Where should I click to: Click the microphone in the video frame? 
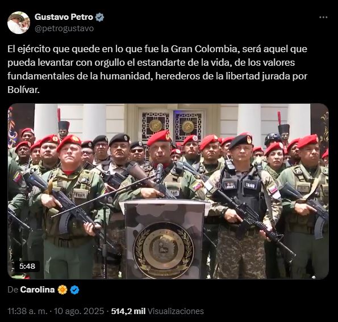159,172
